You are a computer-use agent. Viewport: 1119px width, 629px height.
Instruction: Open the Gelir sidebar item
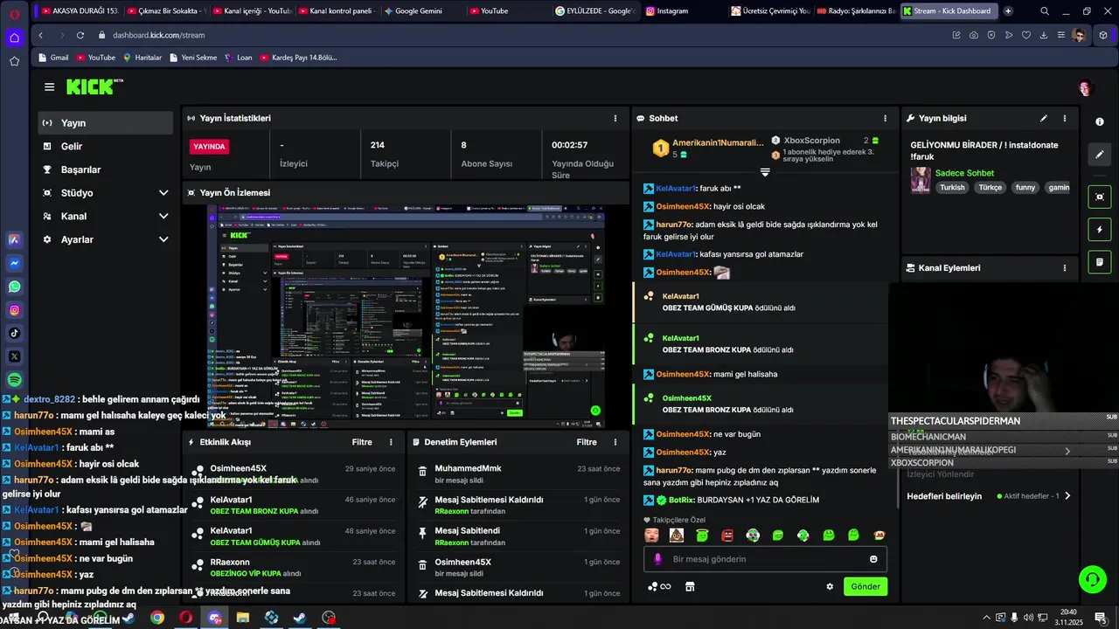pos(106,147)
